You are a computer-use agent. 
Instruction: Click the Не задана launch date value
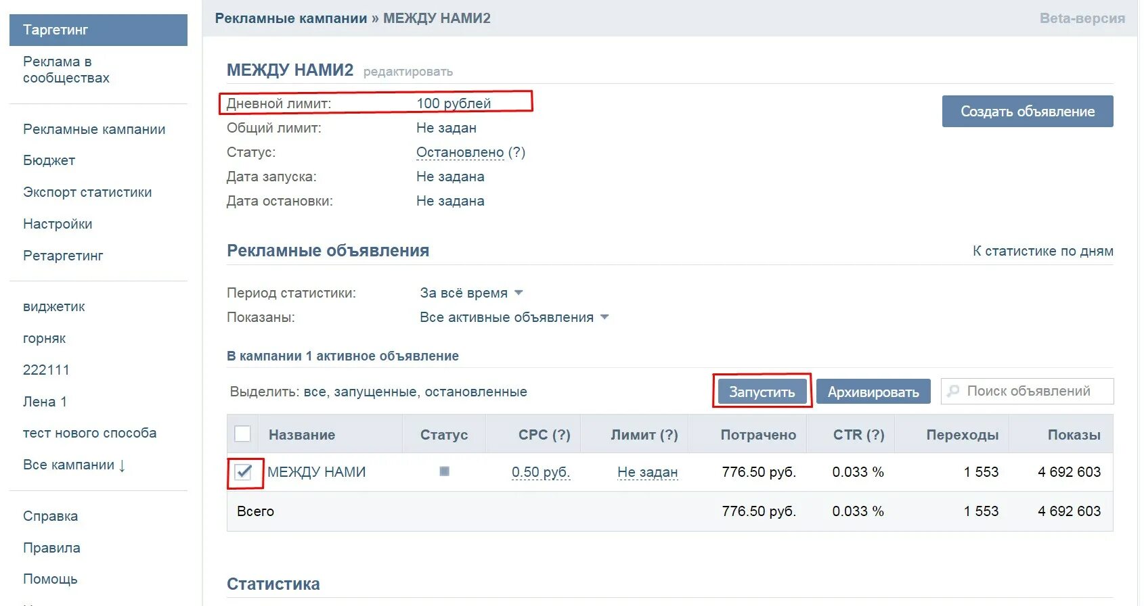pos(450,177)
